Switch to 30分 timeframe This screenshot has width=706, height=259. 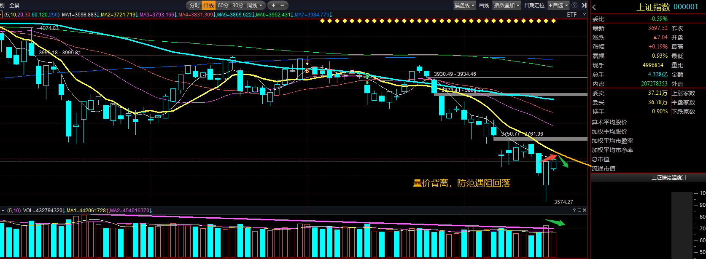[238, 5]
